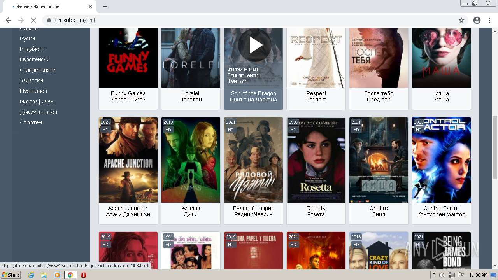Screen dimensions: 498x280
Task: Select the Индийски category
Action: tap(32, 49)
